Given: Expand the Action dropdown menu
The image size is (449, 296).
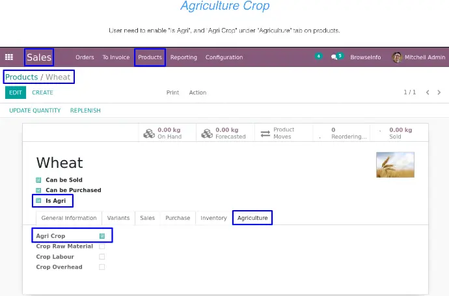Looking at the screenshot, I should pos(198,92).
